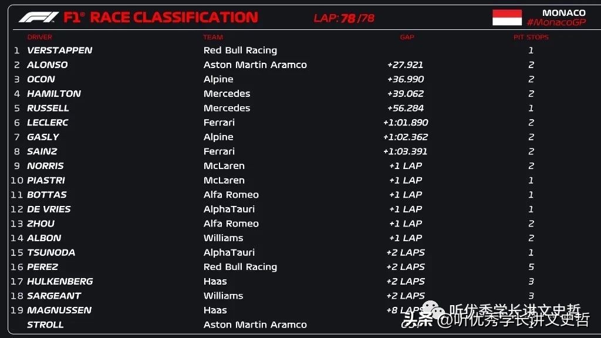The height and width of the screenshot is (338, 601).
Task: Click Aston Martin Aramco team for Alonso
Action: coord(255,65)
